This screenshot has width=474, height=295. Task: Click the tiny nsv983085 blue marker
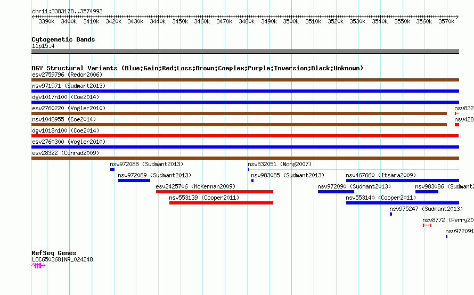[252, 181]
